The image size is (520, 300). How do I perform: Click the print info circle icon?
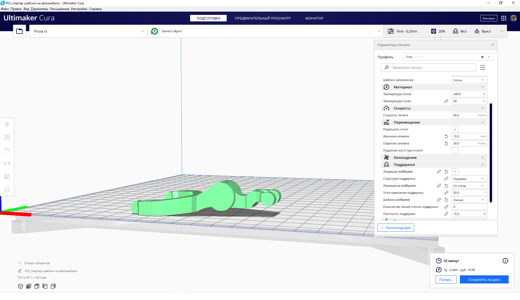[505, 261]
